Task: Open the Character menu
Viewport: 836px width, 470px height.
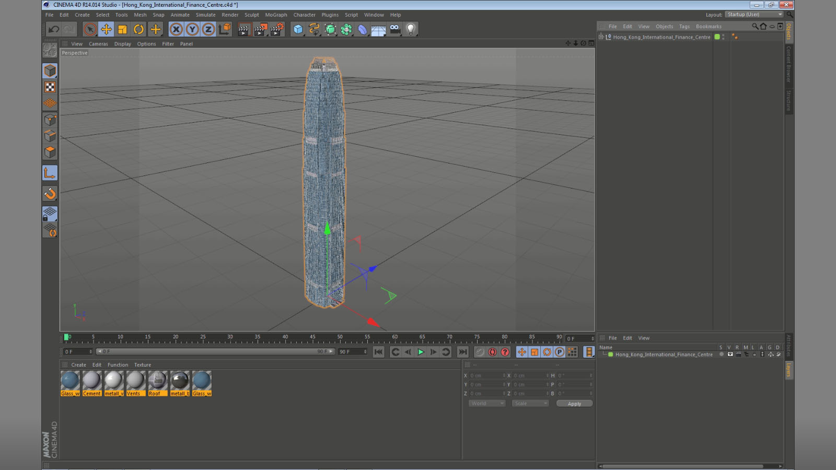Action: tap(304, 15)
